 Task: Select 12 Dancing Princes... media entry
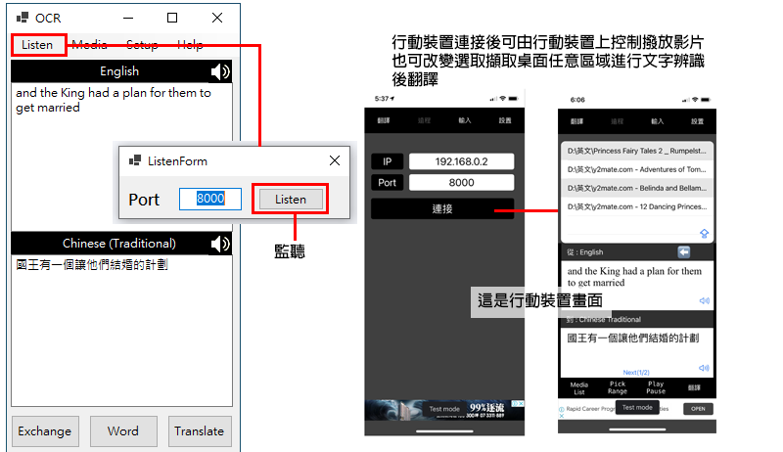[637, 206]
